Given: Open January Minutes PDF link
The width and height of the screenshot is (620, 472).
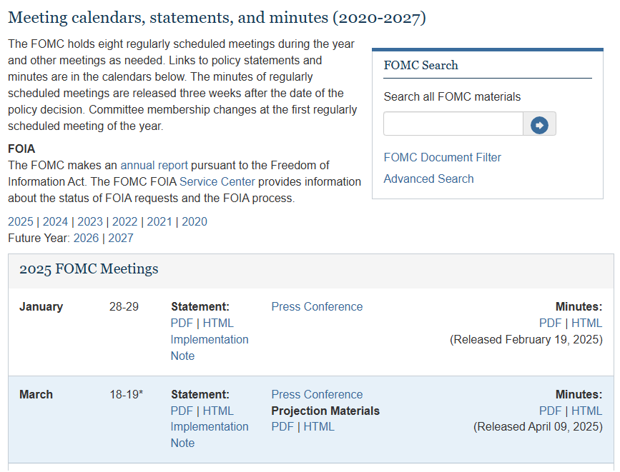Looking at the screenshot, I should 550,323.
